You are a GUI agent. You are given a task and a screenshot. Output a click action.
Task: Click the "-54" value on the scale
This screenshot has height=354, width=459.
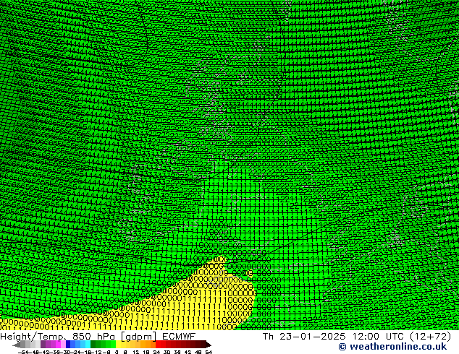pos(23,352)
